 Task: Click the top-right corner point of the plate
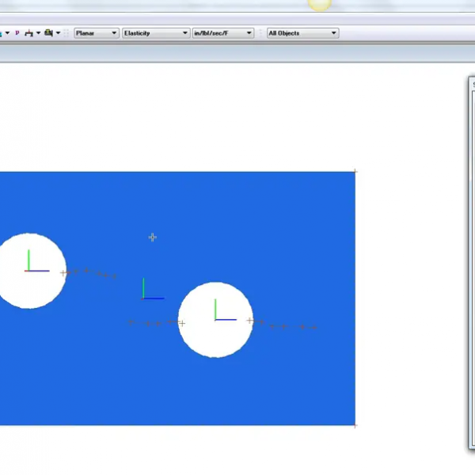pyautogui.click(x=355, y=172)
